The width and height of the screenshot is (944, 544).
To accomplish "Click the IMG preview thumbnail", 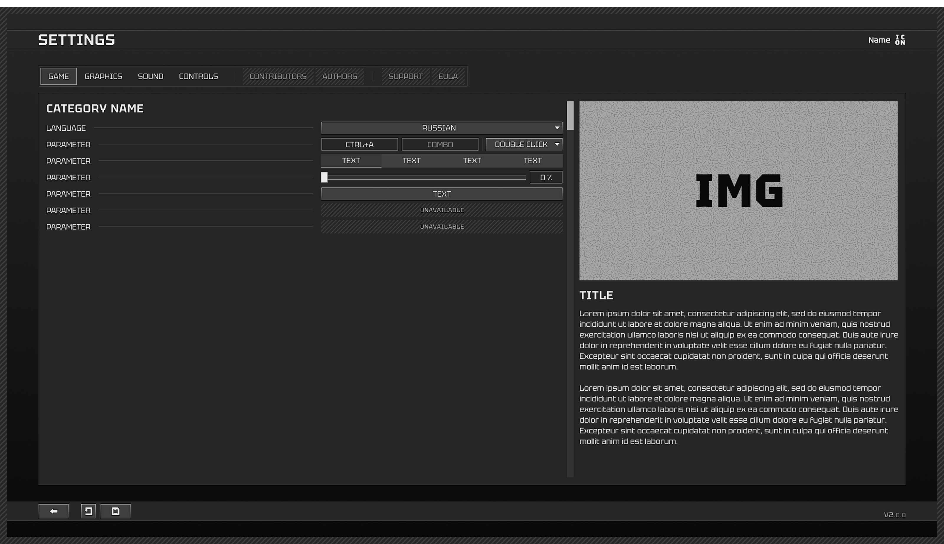I will click(738, 190).
